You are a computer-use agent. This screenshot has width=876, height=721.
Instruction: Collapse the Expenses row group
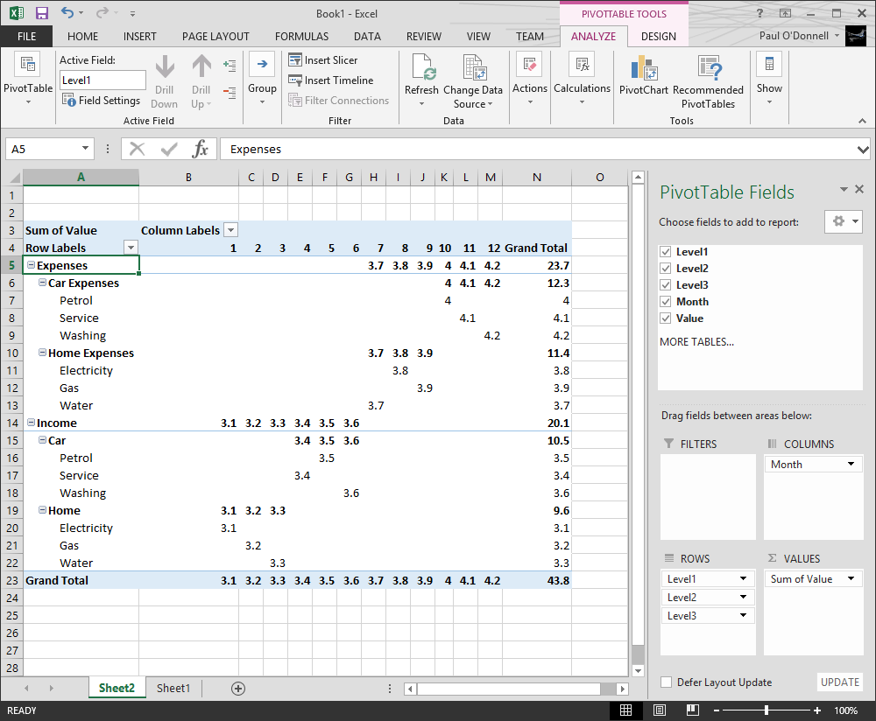point(32,265)
